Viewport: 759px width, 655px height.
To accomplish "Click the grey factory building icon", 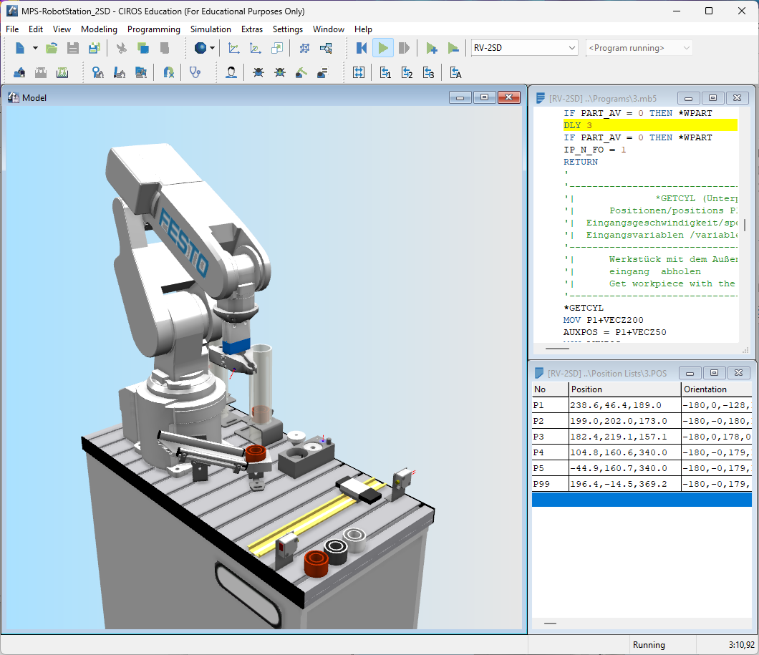I will point(41,73).
